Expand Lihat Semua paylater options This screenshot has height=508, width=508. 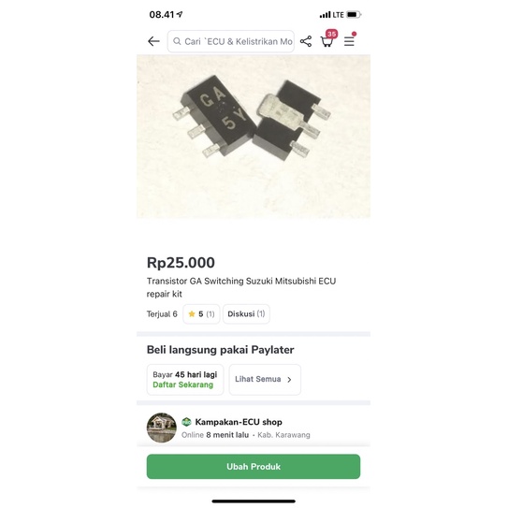(x=265, y=380)
